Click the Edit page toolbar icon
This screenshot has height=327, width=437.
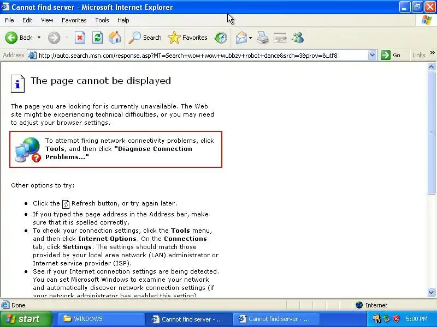pyautogui.click(x=280, y=38)
